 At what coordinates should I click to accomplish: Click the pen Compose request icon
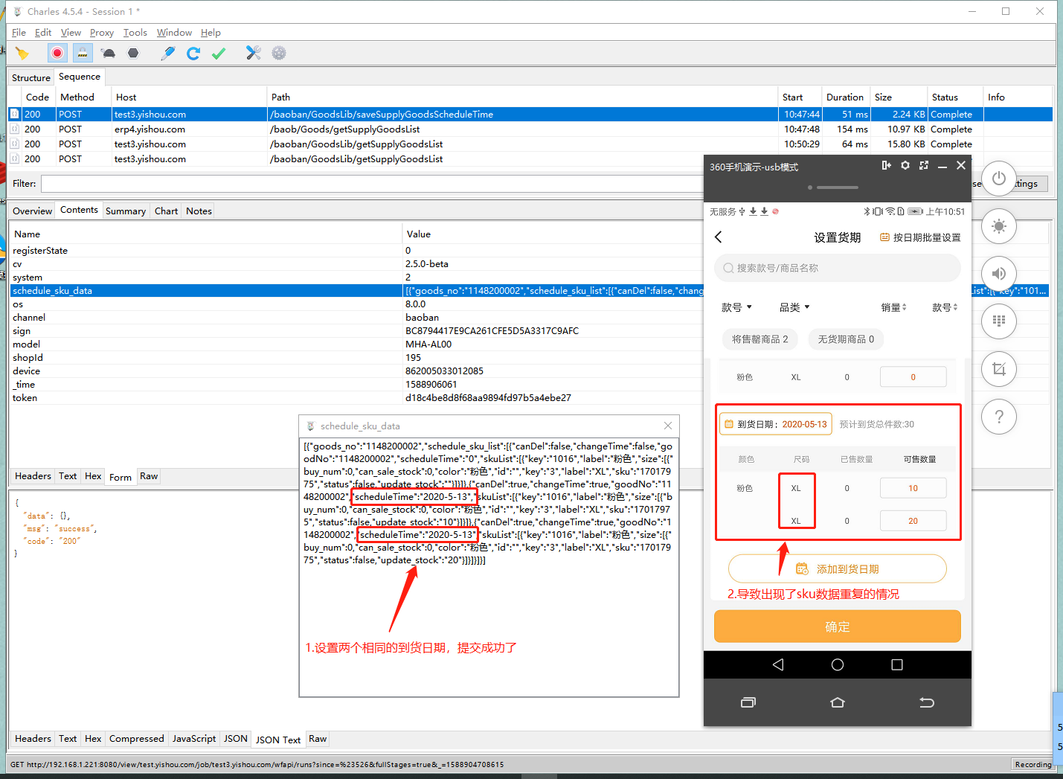pos(168,53)
